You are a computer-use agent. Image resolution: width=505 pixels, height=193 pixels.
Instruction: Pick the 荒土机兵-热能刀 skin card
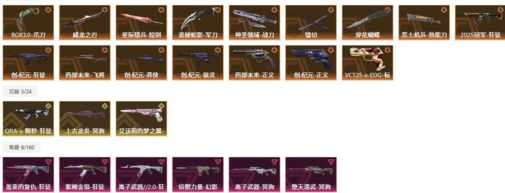[424, 22]
